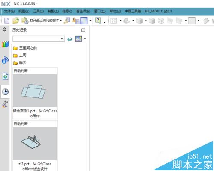This screenshot has width=214, height=171.
Task: Click the door-shaped icon at toolbar end
Action: [x=206, y=21]
